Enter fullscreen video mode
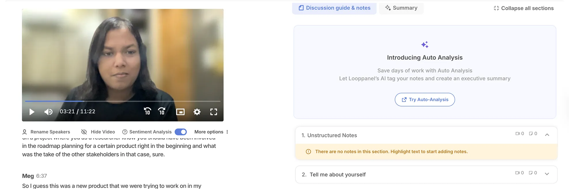Screen dimensions: 569x189 coord(214,112)
